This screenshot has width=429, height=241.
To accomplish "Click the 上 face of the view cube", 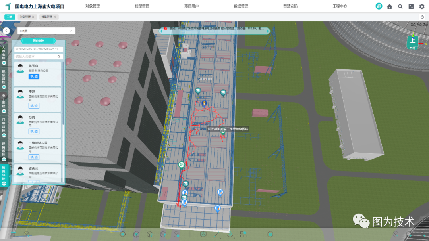I will click(x=413, y=40).
